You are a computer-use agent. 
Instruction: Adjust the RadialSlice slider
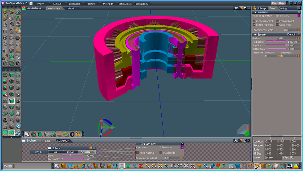coord(276,42)
